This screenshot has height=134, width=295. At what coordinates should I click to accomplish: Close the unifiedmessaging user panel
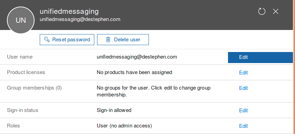pyautogui.click(x=276, y=11)
